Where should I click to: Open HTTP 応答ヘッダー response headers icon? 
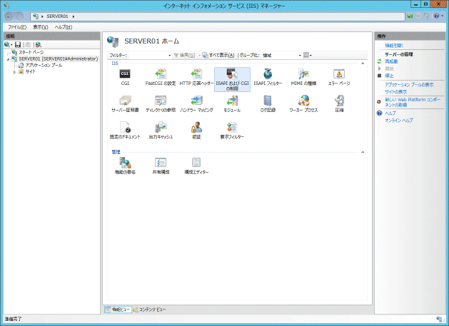196,74
